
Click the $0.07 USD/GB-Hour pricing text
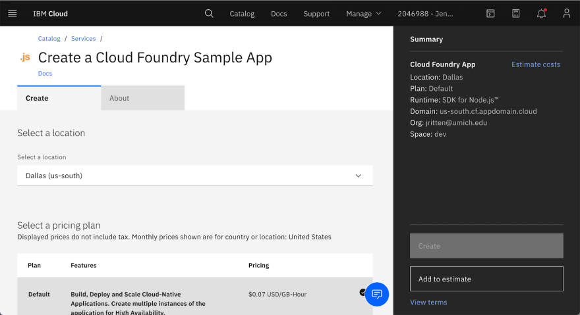(x=277, y=295)
